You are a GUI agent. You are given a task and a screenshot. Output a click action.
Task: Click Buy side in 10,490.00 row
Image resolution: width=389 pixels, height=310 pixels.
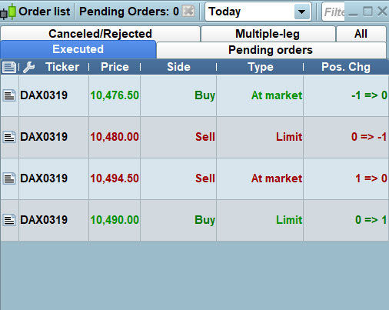tap(204, 220)
